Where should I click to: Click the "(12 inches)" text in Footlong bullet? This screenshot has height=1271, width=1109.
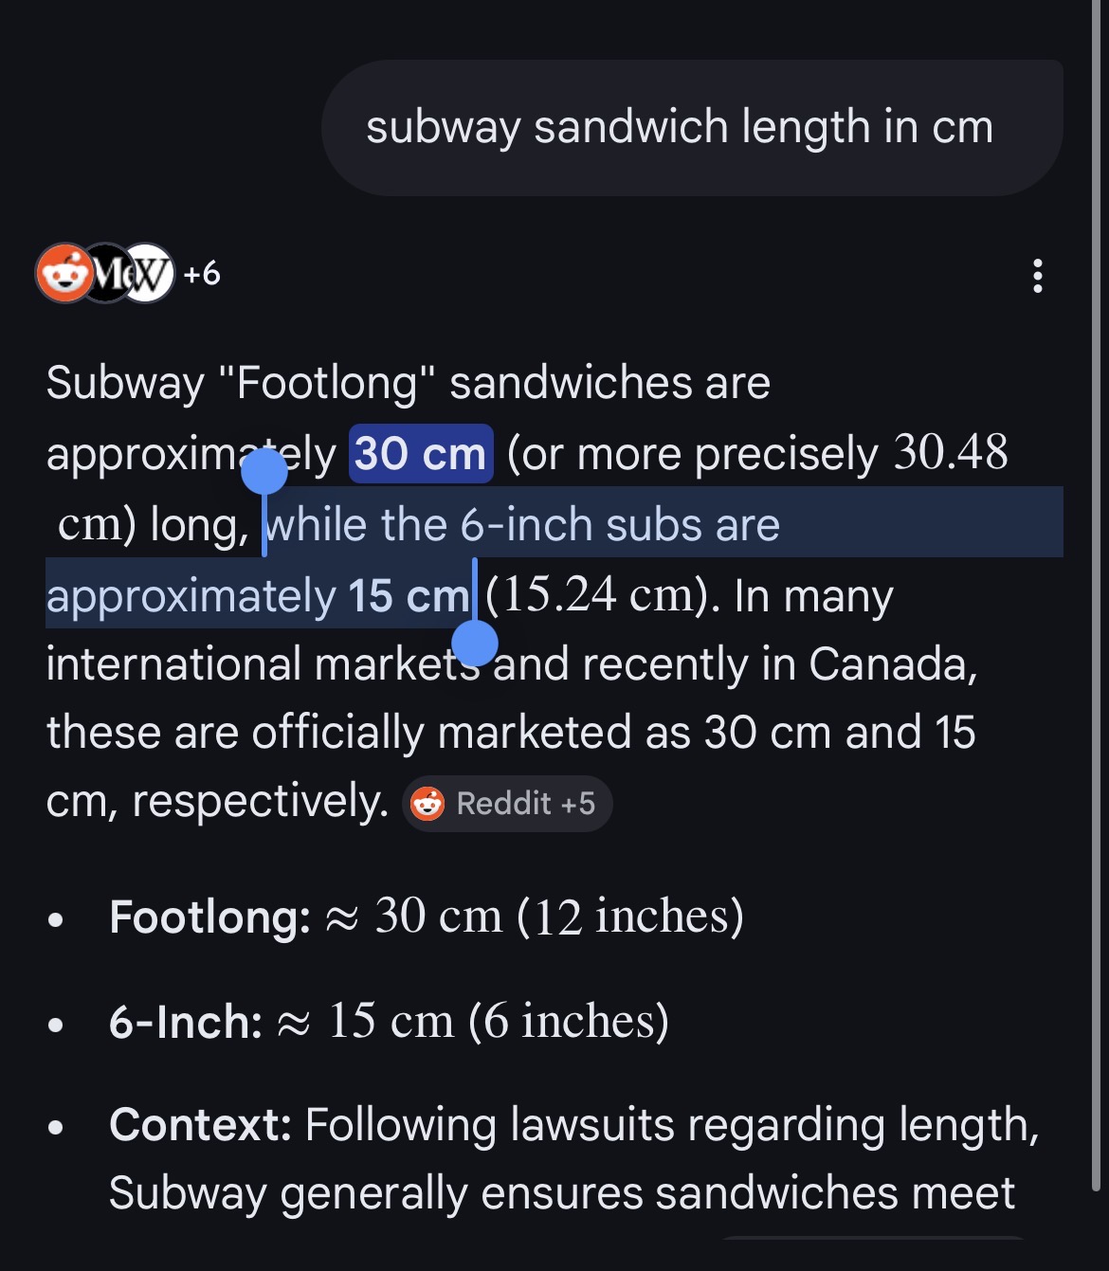(630, 917)
